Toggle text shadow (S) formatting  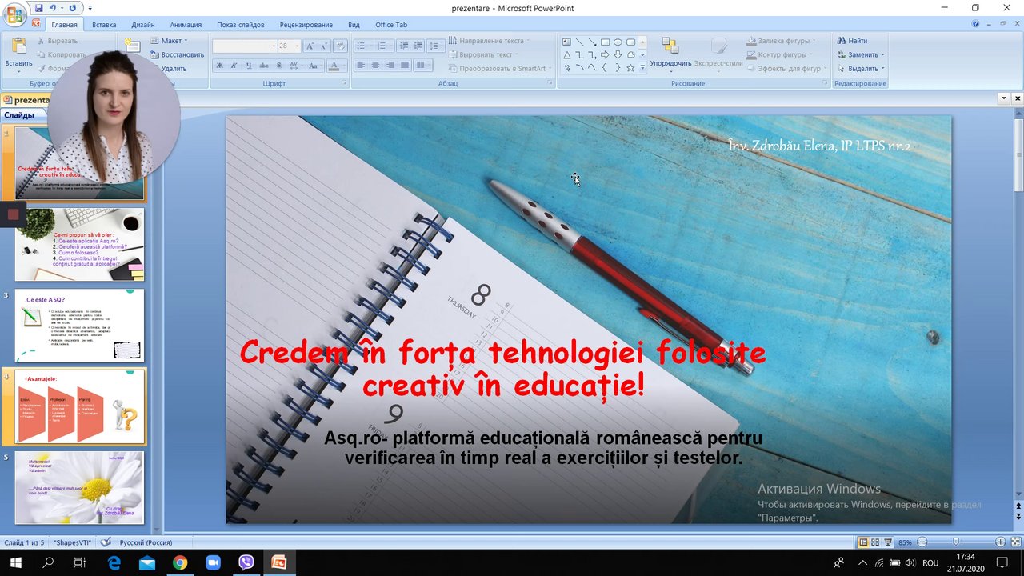[278, 66]
